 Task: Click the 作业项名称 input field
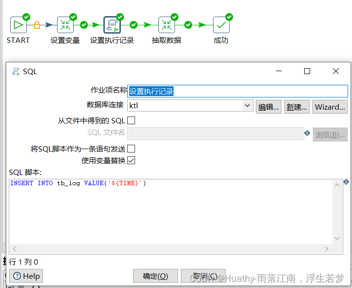coord(237,91)
